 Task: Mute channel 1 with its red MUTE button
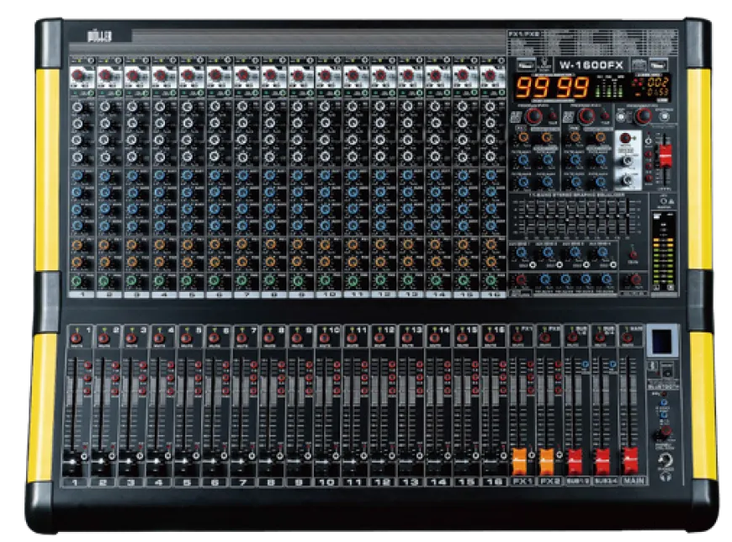click(76, 337)
